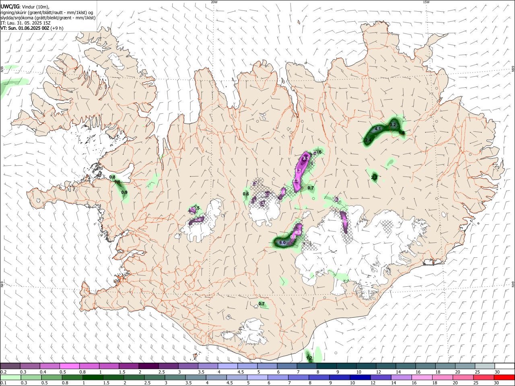Click the 6.0 precipitation value label
The image size is (515, 386).
click(282, 243)
